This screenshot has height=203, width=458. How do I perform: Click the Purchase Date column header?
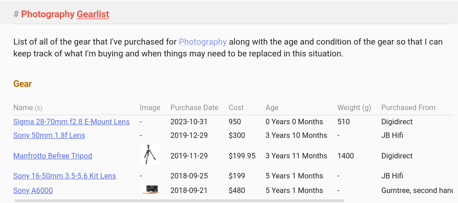(x=194, y=107)
